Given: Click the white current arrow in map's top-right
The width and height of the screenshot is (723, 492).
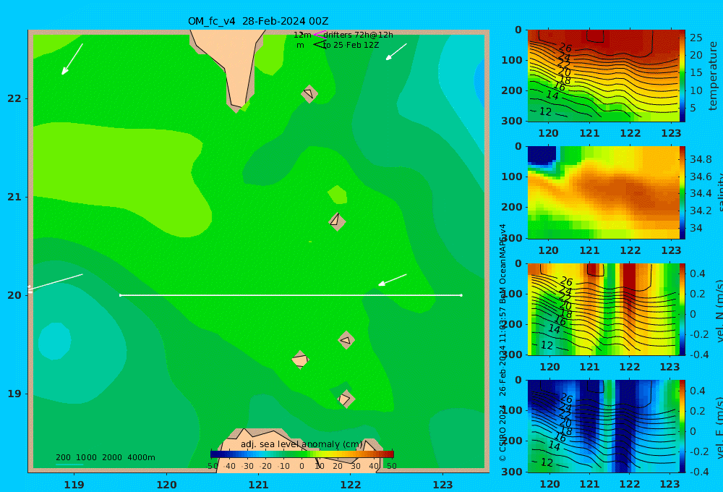Looking at the screenshot, I should coord(396,51).
